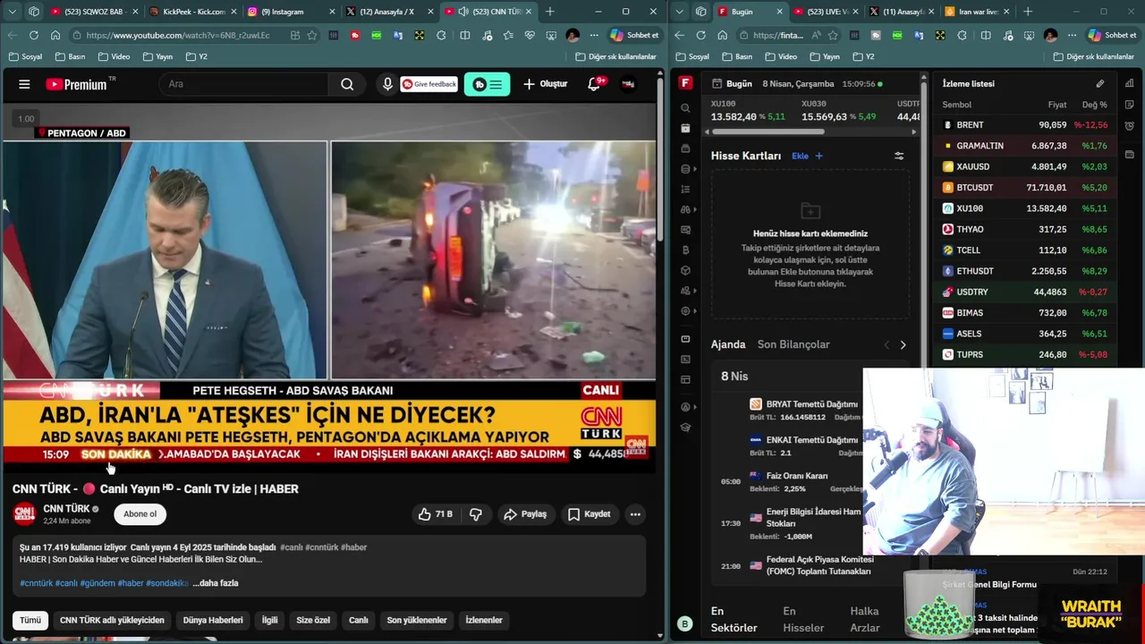Open Hisse Kartları filter settings icon
Viewport: 1145px width, 644px height.
(x=899, y=156)
